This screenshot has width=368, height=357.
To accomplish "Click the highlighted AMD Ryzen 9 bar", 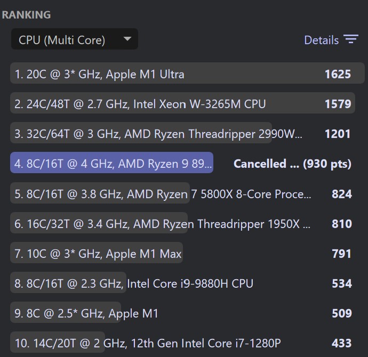I will point(112,164).
